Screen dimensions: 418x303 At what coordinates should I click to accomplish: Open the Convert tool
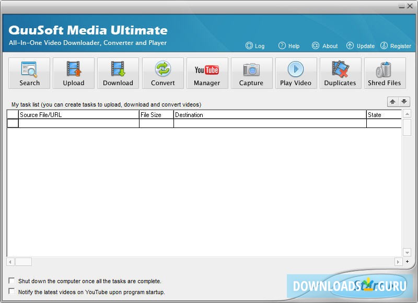(162, 73)
